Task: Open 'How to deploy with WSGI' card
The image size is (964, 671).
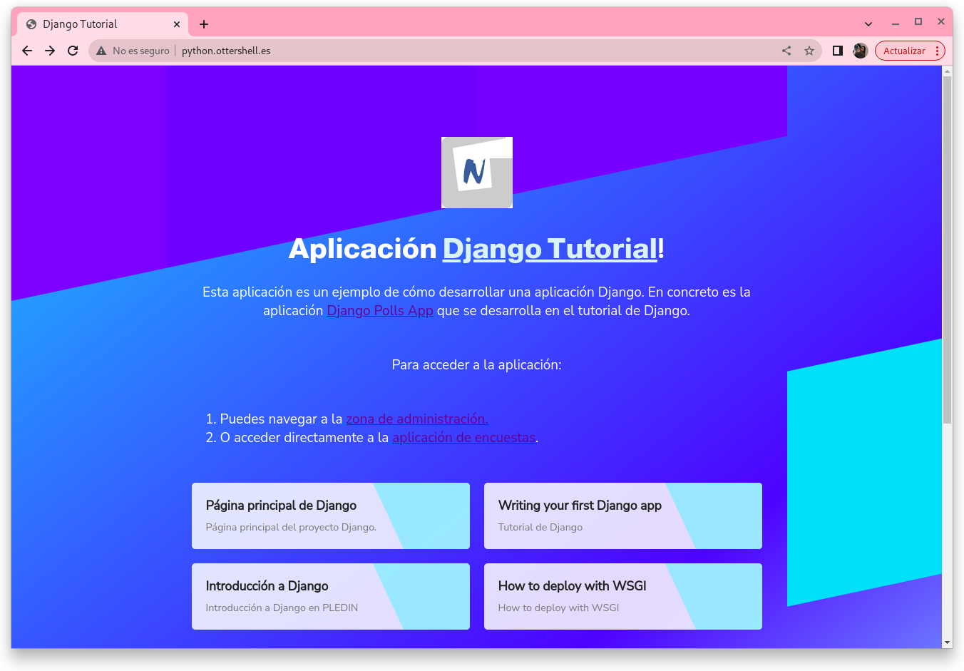Action: pyautogui.click(x=622, y=596)
